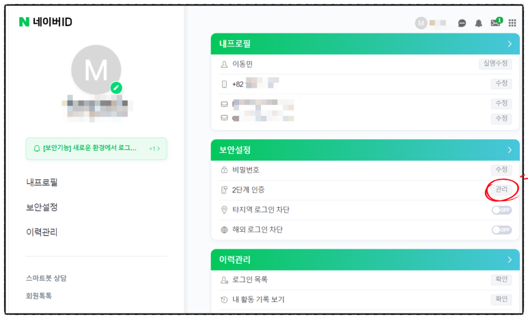Click the small M account avatar in header
Image resolution: width=528 pixels, height=319 pixels.
(421, 23)
